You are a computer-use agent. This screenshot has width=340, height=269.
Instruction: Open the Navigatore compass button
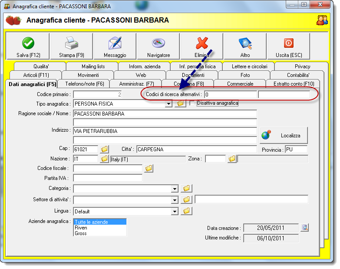click(x=158, y=46)
